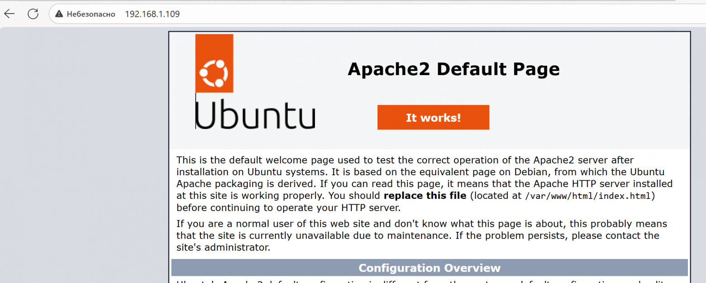The width and height of the screenshot is (706, 283).
Task: Click the 'Apache2 Default Page' heading
Action: [x=453, y=69]
